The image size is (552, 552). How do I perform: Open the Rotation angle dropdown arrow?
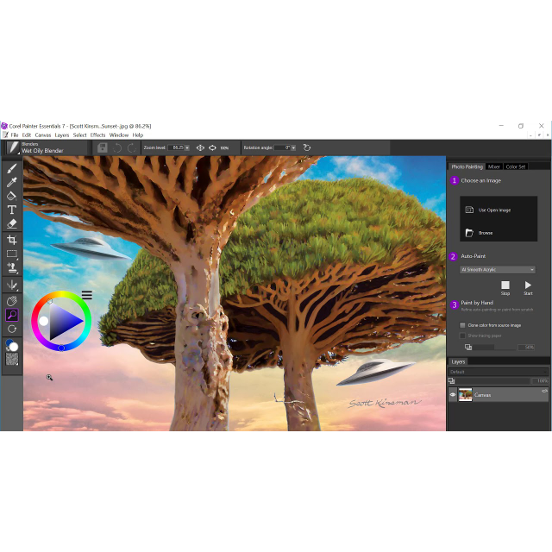coord(293,147)
